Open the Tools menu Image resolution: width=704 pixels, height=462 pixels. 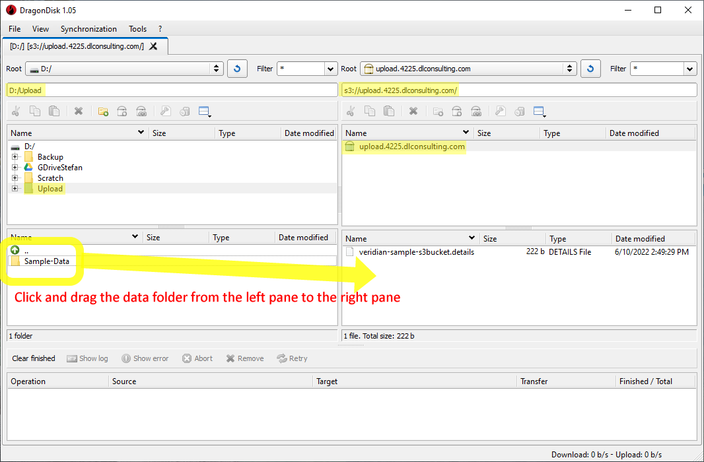click(x=137, y=28)
